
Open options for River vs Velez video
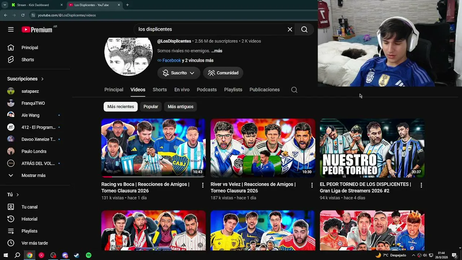click(x=312, y=185)
